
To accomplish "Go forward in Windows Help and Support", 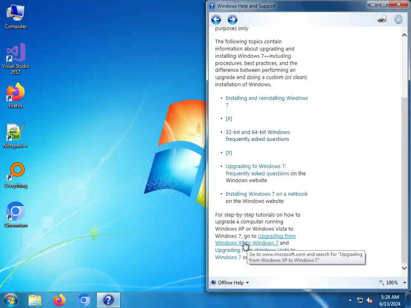I will (x=232, y=19).
